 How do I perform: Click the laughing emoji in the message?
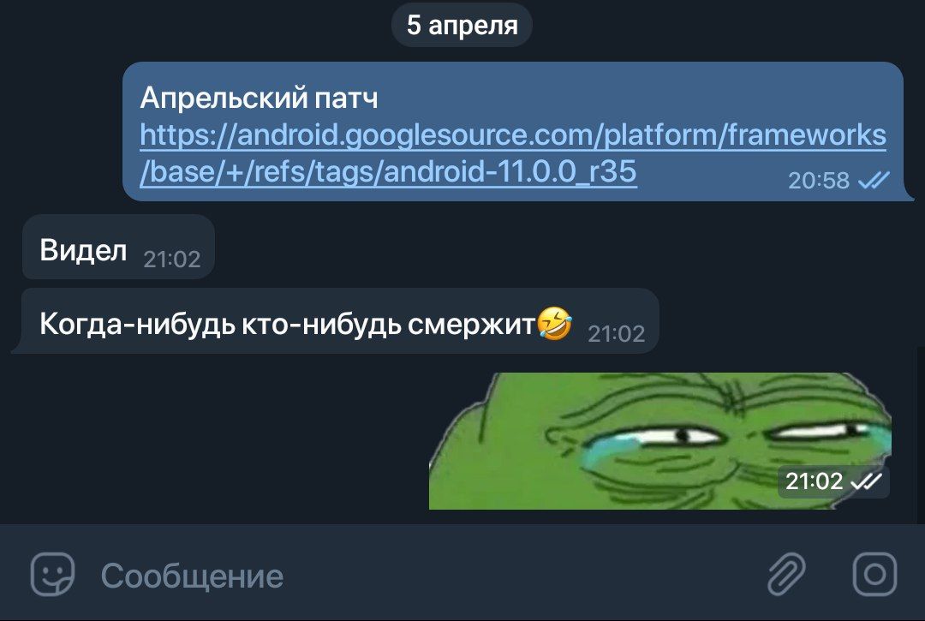point(554,324)
